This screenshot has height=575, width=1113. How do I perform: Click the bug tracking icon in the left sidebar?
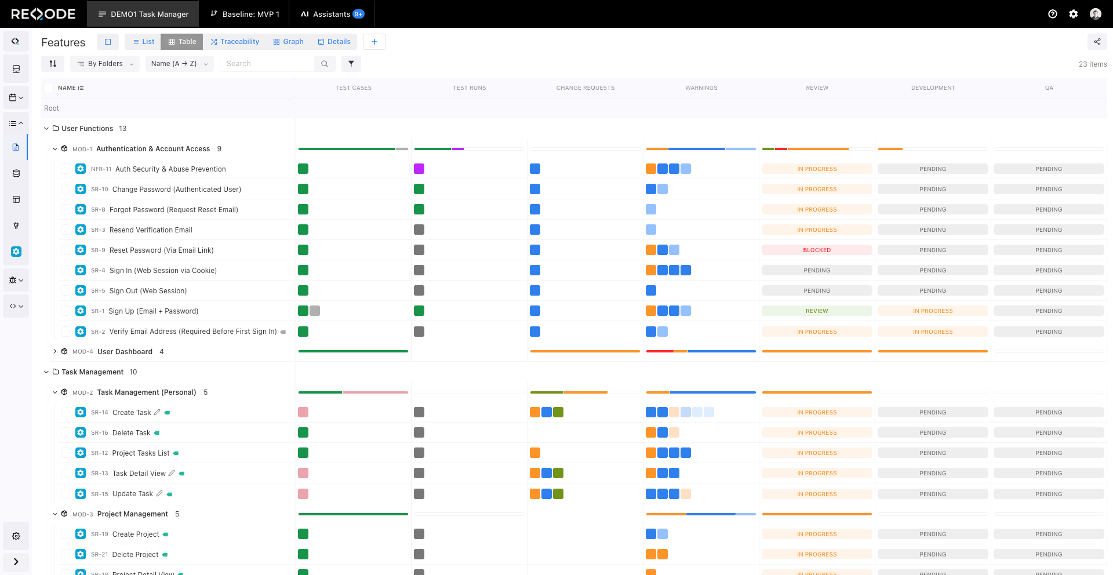(x=13, y=280)
